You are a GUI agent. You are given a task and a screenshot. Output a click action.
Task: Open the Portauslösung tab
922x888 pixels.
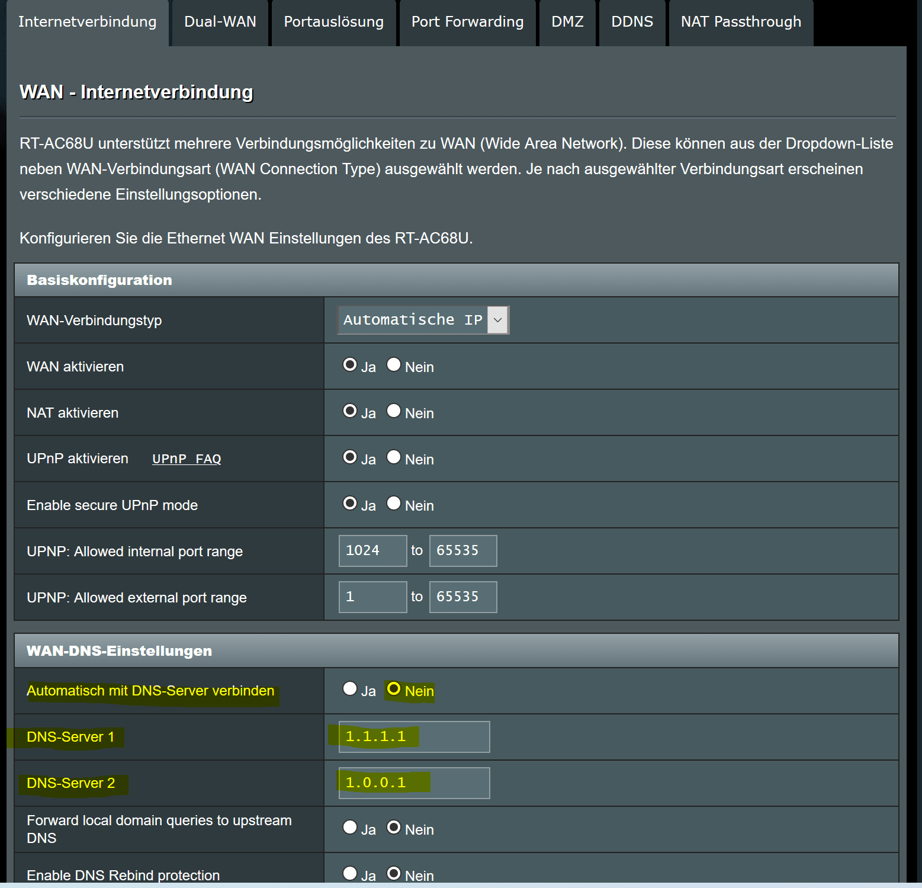click(334, 23)
